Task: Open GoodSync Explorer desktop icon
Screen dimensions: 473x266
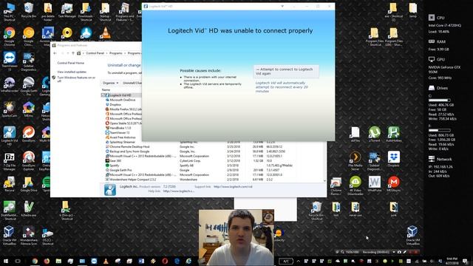Action: (x=29, y=161)
